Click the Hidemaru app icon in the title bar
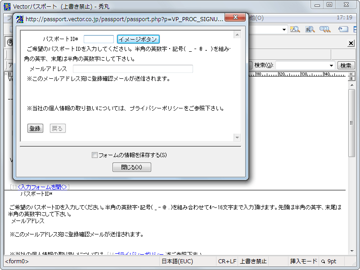The height and width of the screenshot is (270, 360). 7,7
